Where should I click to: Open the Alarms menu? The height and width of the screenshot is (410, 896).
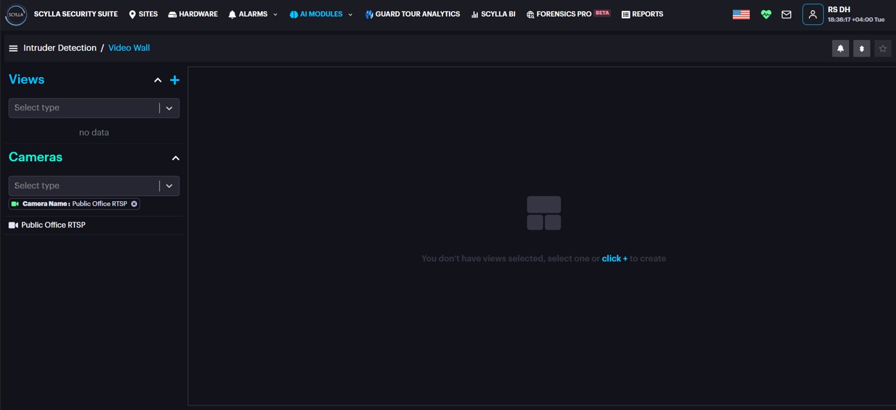(x=253, y=14)
